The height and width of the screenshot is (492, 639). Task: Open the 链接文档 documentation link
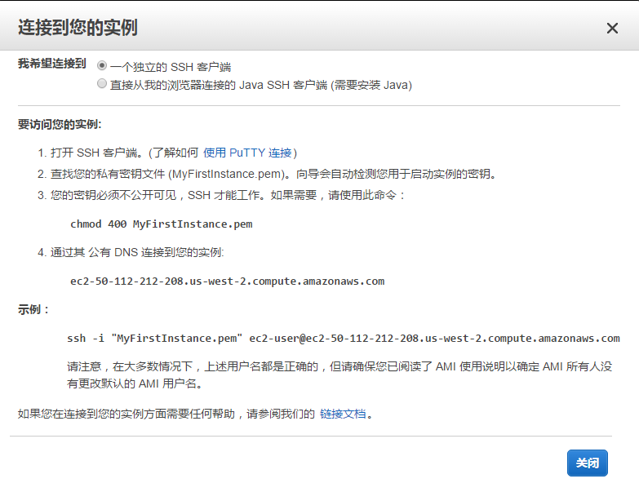coord(343,414)
